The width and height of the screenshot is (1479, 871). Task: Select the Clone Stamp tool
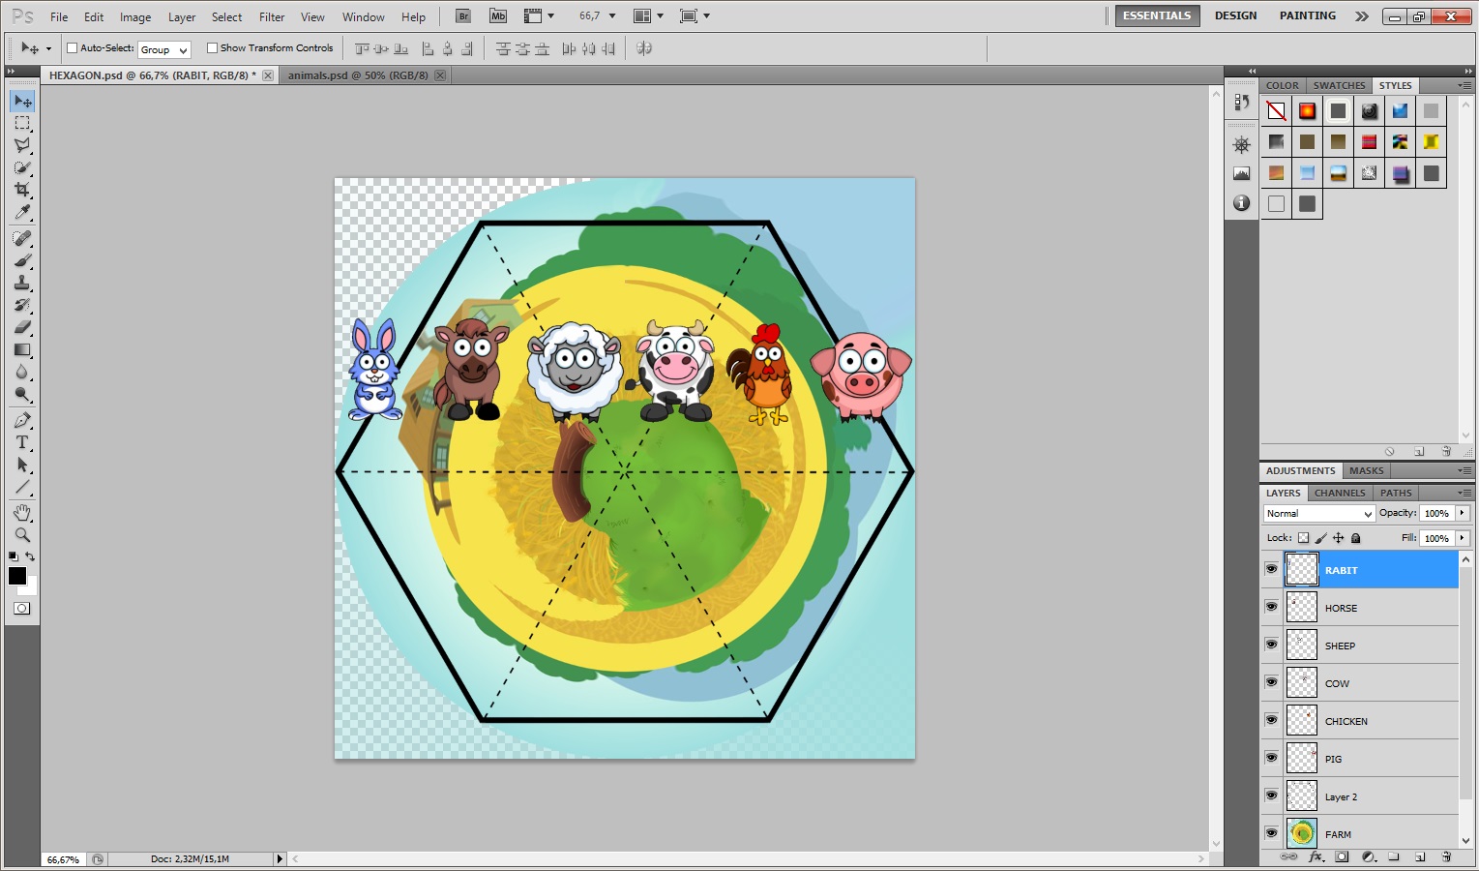(x=22, y=283)
